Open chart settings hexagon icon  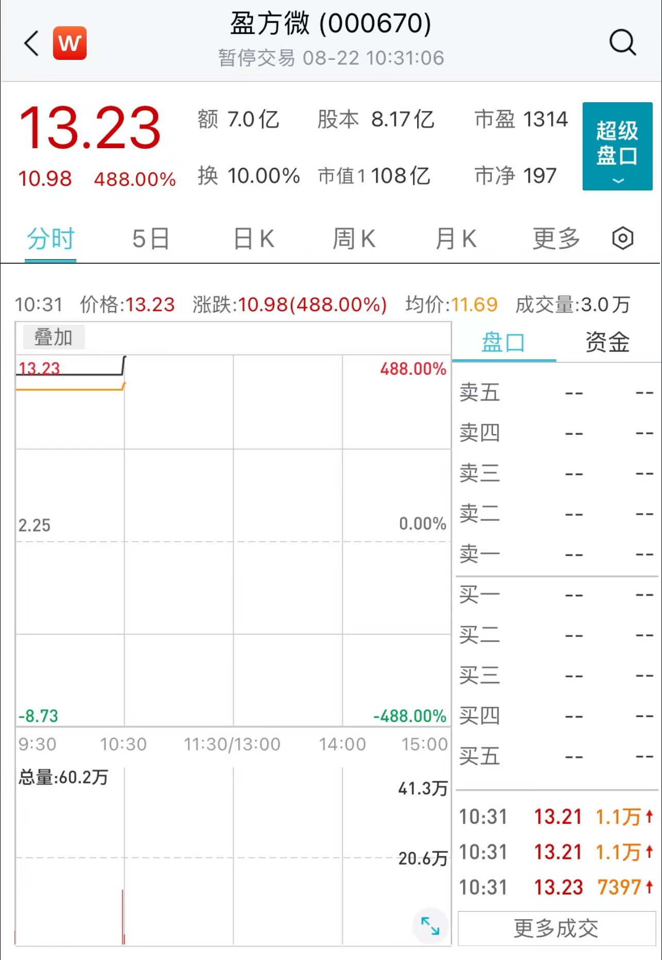click(x=622, y=238)
